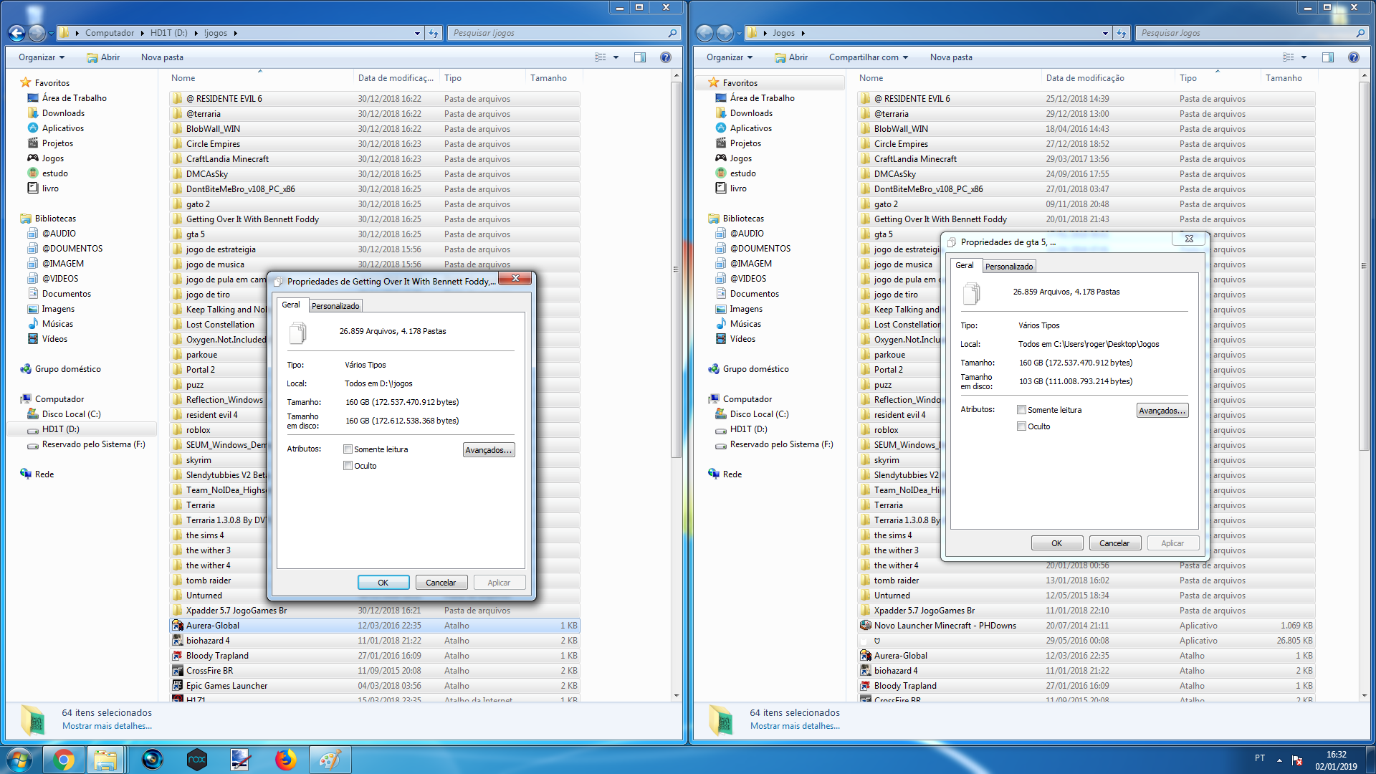This screenshot has height=774, width=1376.
Task: Click search magnifier in left window search box
Action: tap(672, 33)
